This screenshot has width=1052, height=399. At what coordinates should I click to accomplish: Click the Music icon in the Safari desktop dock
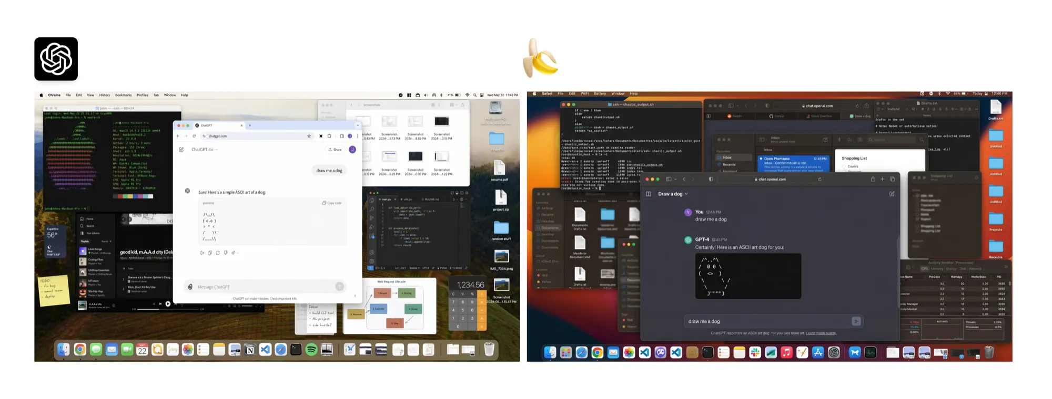point(786,352)
